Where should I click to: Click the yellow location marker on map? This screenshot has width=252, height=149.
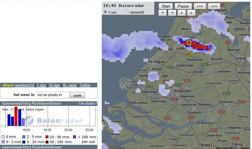point(189,43)
